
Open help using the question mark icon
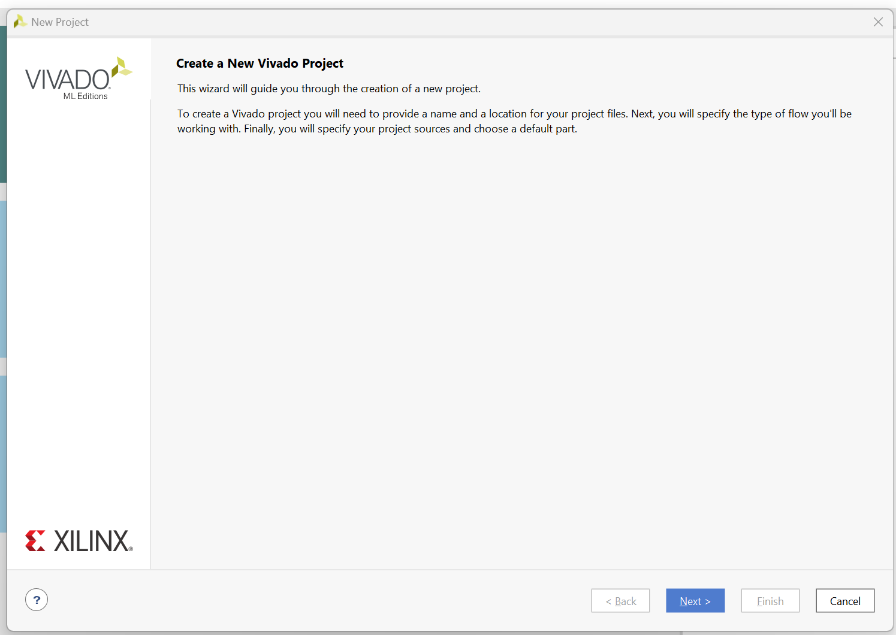[37, 600]
